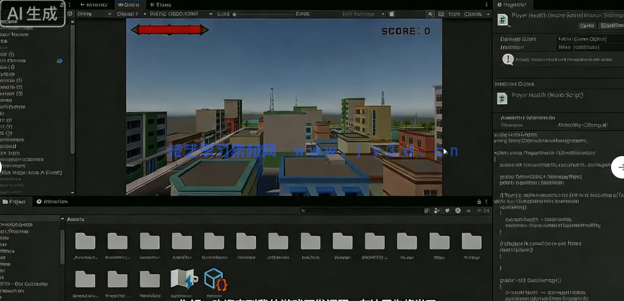Screen dimensions: 624x301
Task: Select the Project tab
Action: tap(14, 201)
